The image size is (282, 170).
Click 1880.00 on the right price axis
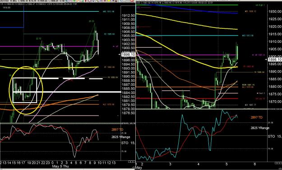point(275,86)
